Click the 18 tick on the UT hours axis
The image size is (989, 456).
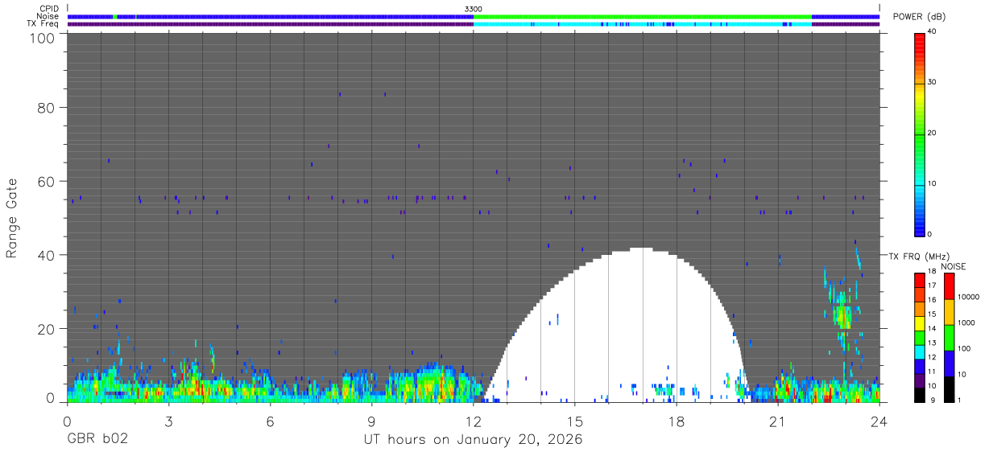click(677, 421)
